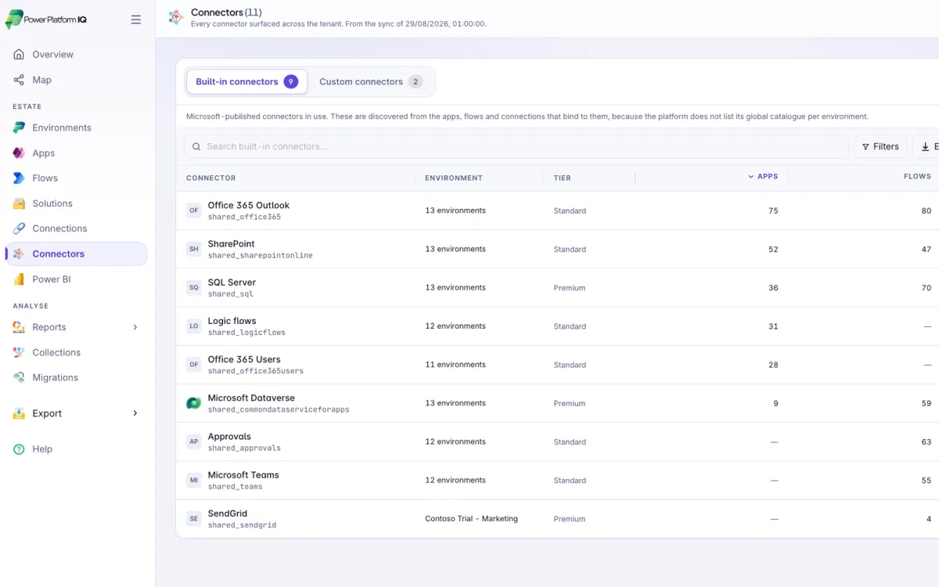
Task: Sort by the Connector column header
Action: (x=210, y=178)
